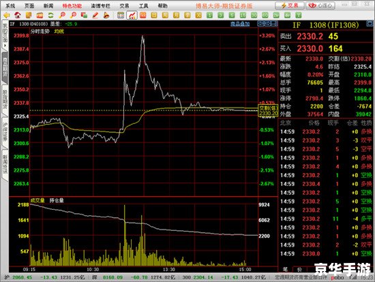The image size is (375, 282).
Task: Click the 交易 lightning button
Action: 290,5
